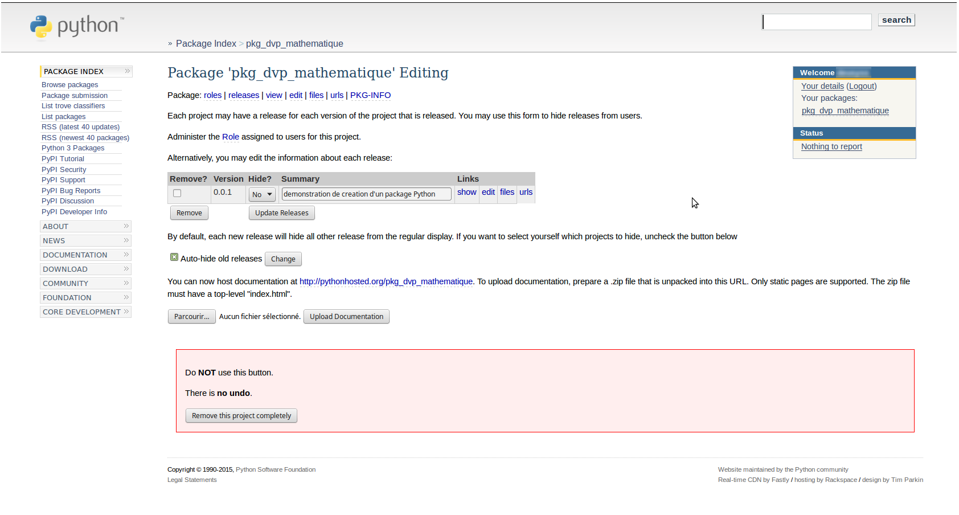Viewport: 959px width, 515px height.
Task: Open the Hide dropdown for version 0.0.1
Action: pyautogui.click(x=262, y=195)
